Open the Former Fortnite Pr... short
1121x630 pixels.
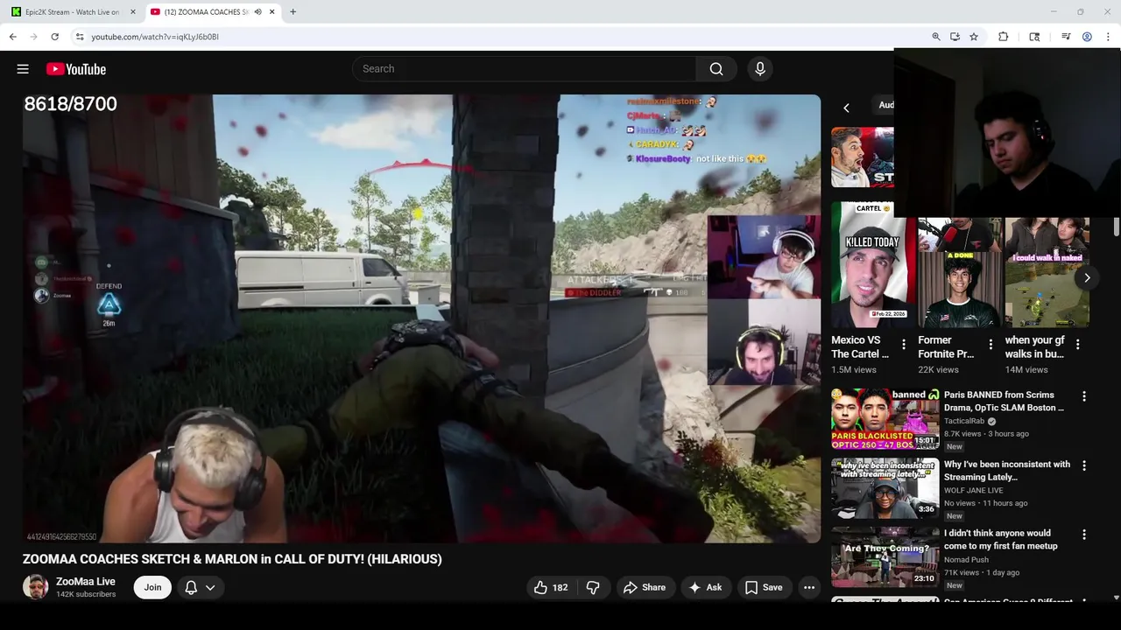pos(959,273)
